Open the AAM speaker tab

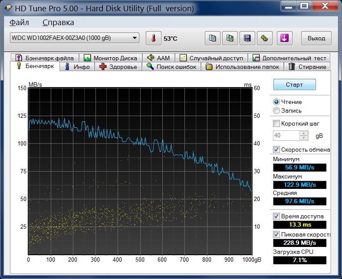[158, 58]
